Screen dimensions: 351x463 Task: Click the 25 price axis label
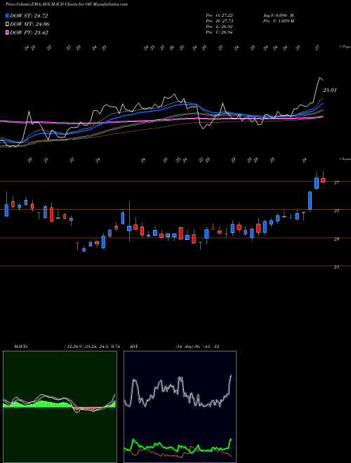[336, 211]
